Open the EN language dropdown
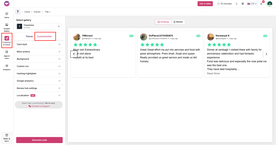The width and height of the screenshot is (276, 145). coord(252,4)
